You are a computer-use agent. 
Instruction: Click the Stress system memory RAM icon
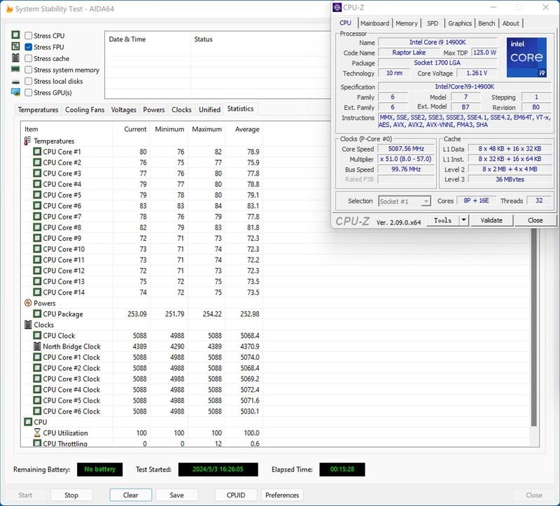(15, 70)
